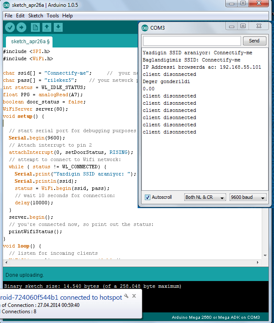Open a sketch with the up-arrow Open icon
274x323 pixels.
[47, 28]
